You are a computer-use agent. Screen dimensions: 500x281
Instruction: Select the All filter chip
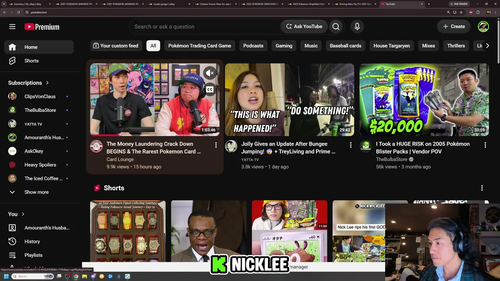[153, 46]
